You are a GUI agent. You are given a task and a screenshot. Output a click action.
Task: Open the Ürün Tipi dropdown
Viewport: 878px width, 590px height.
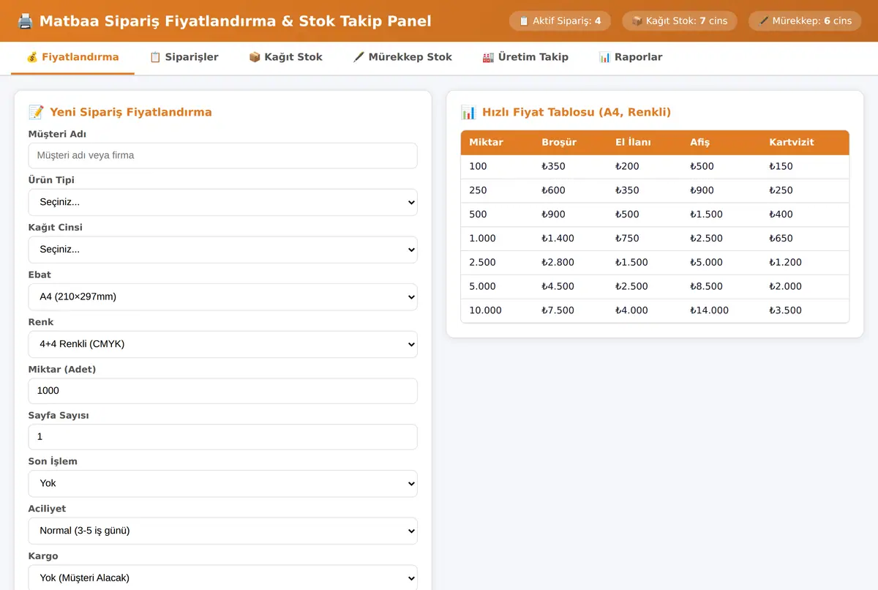(x=222, y=202)
